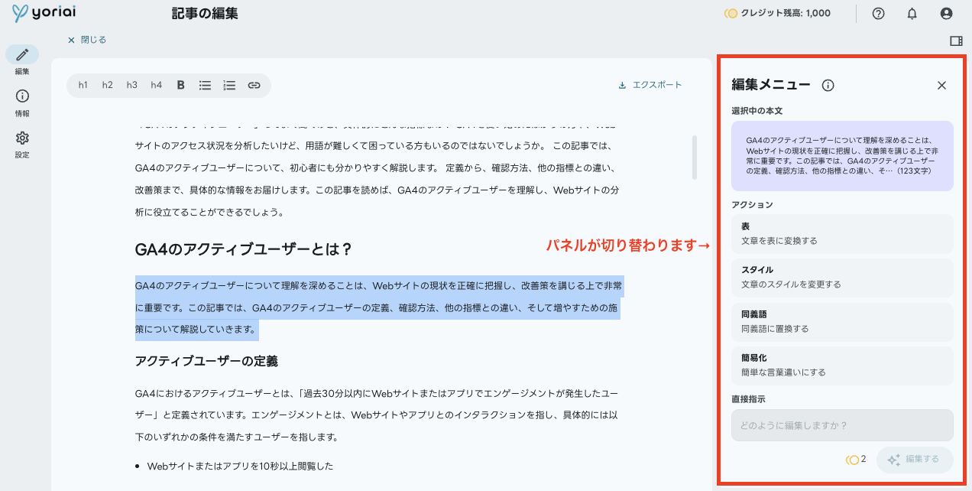Viewport: 972px width, 491px height.
Task: Open notifications bell
Action: coord(912,13)
